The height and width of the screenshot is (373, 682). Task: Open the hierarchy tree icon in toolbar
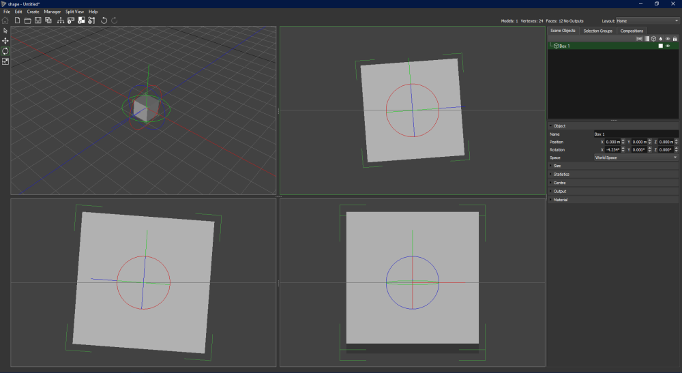click(61, 20)
